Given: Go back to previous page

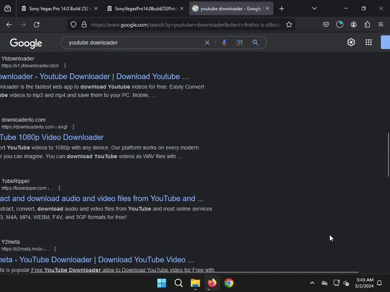Looking at the screenshot, I should tap(9, 25).
